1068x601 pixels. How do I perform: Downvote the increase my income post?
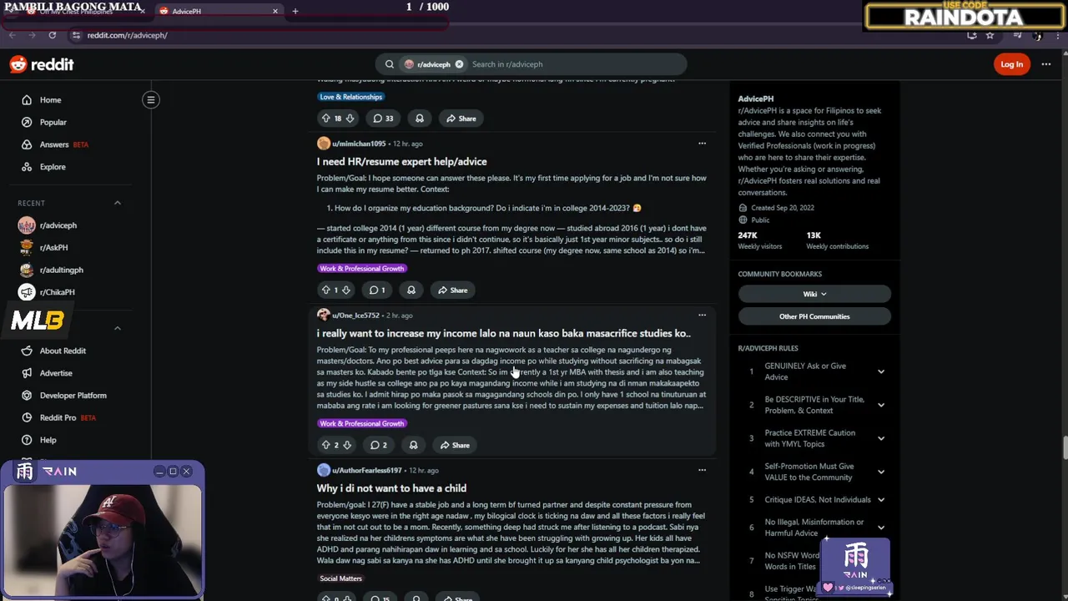coord(347,445)
